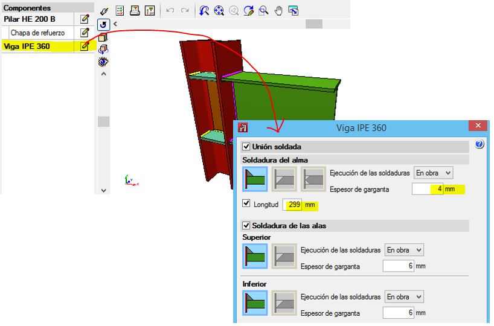This screenshot has width=494, height=326.
Task: Click the Longitud value field
Action: 292,205
